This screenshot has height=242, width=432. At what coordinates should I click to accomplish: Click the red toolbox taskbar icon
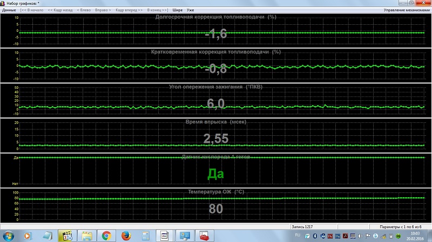point(204,236)
